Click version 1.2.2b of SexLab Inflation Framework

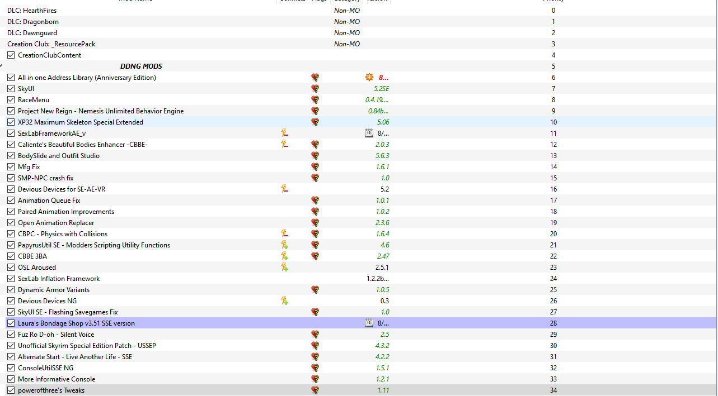(378, 279)
